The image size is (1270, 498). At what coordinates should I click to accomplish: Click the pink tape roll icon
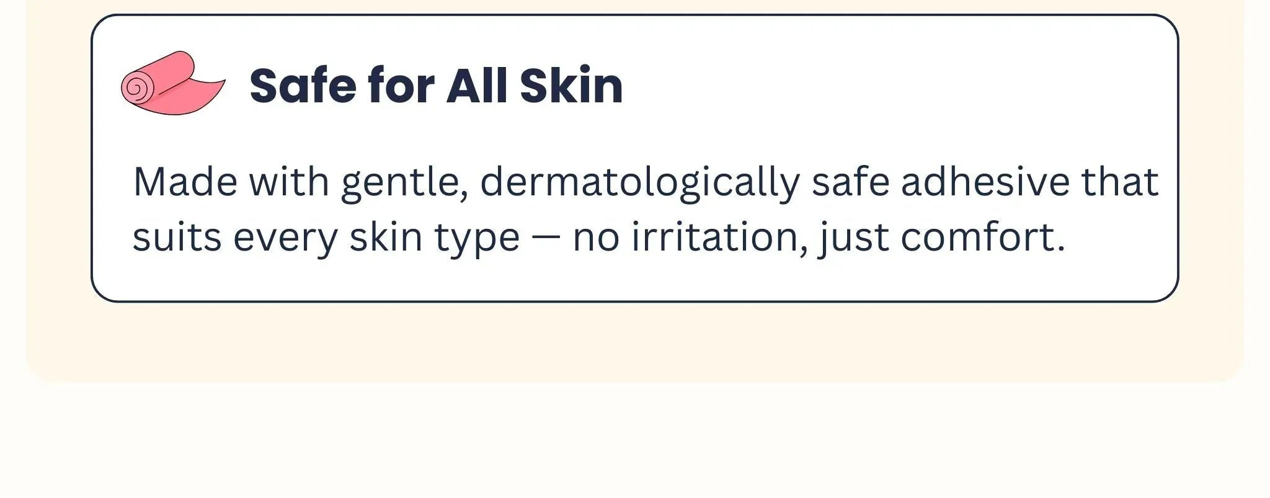[171, 84]
